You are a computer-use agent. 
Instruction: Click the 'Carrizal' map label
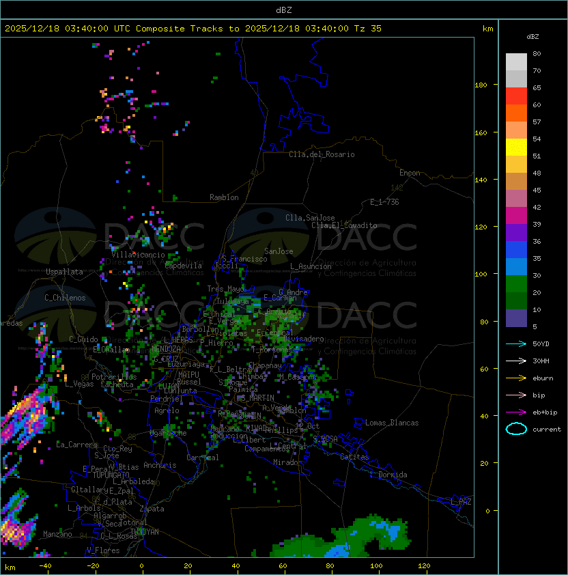[203, 458]
